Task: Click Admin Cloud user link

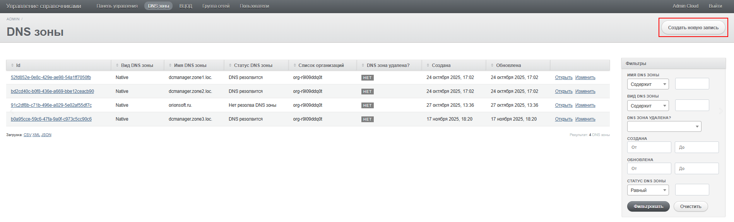Action: pos(685,6)
